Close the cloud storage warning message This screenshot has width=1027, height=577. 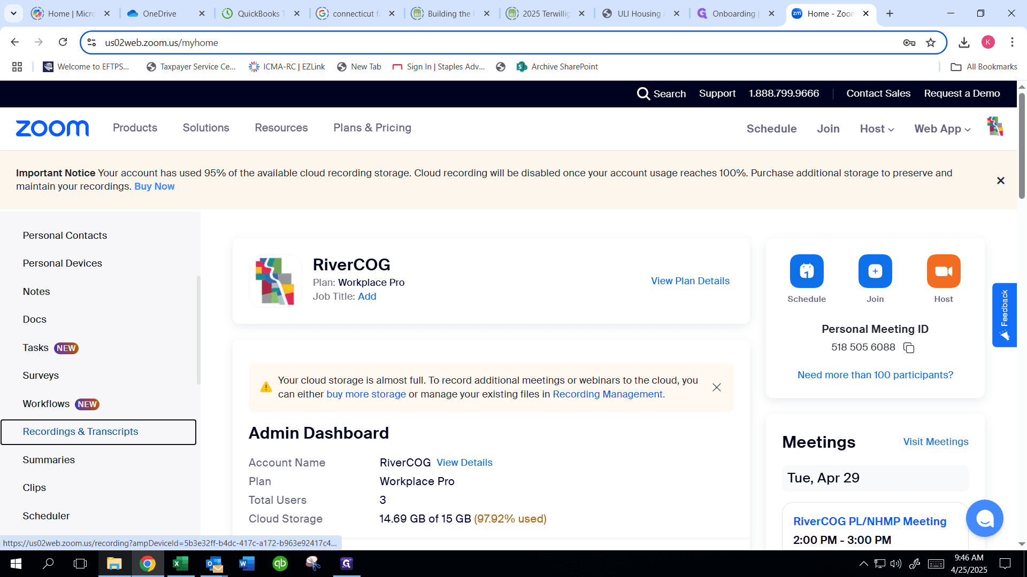(717, 387)
